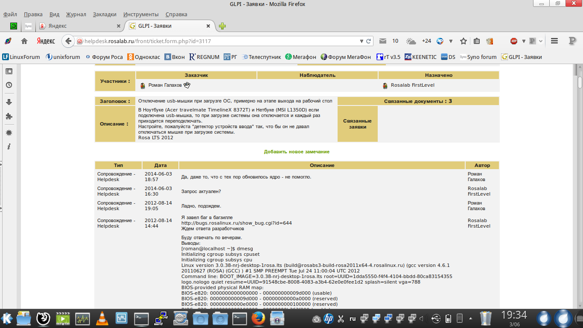Screen dimensions: 583x328
Task: Open the bookmarks list icon beside the star
Action: point(477,41)
